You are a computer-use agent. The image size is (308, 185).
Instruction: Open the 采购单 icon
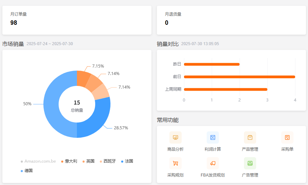pos(287,137)
